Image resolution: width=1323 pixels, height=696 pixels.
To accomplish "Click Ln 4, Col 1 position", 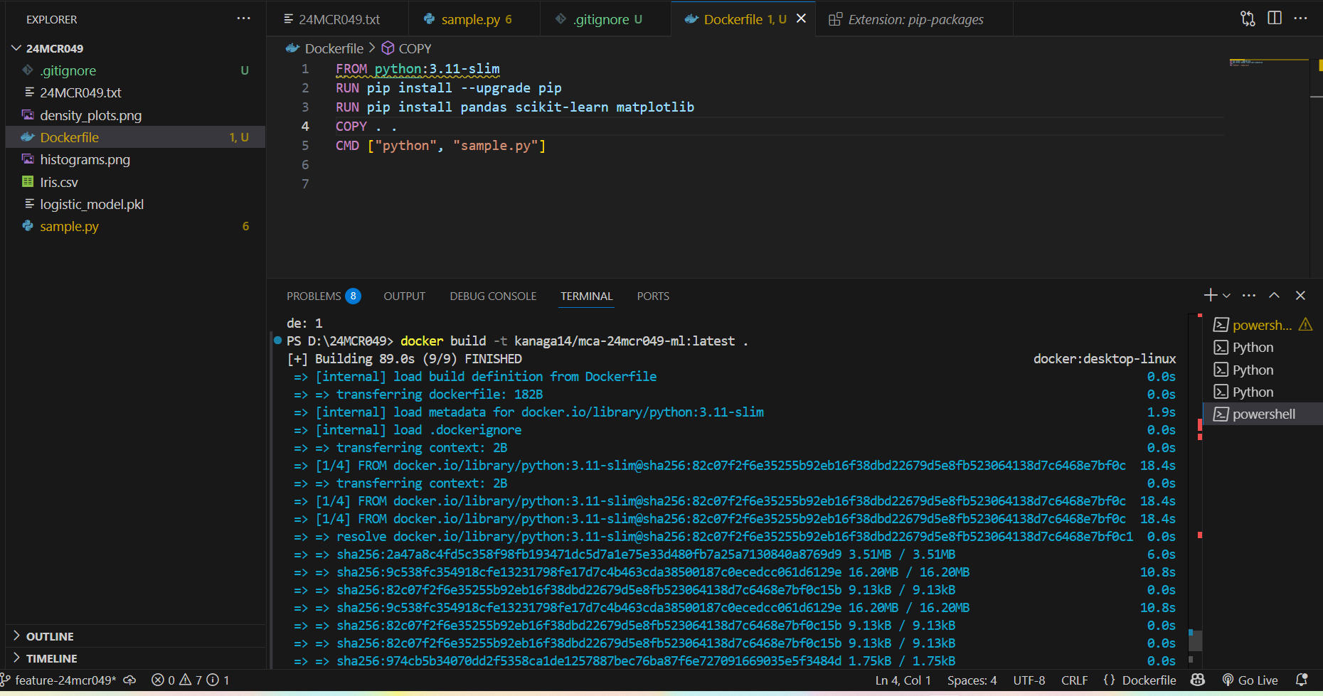I will 903,680.
